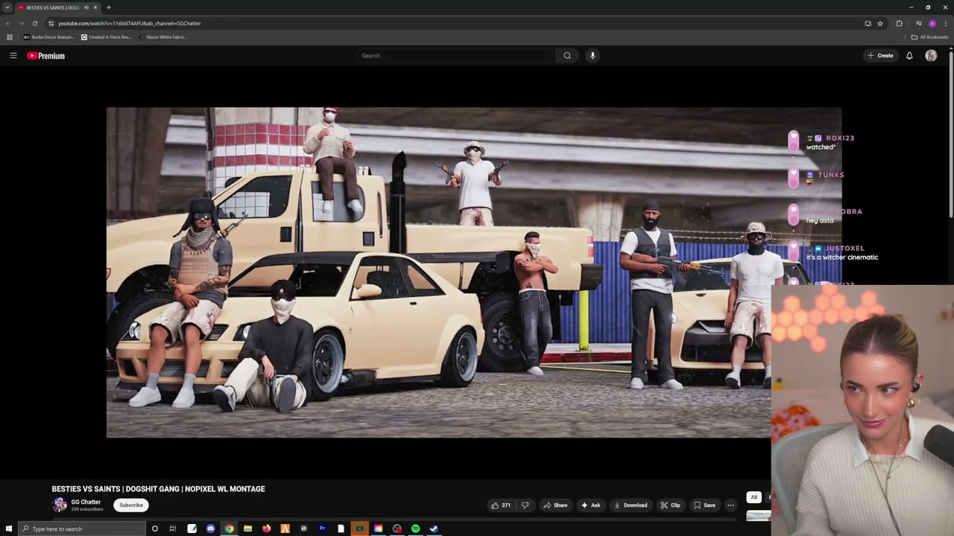The image size is (954, 536).
Task: Open Task View on the taskbar
Action: [173, 529]
